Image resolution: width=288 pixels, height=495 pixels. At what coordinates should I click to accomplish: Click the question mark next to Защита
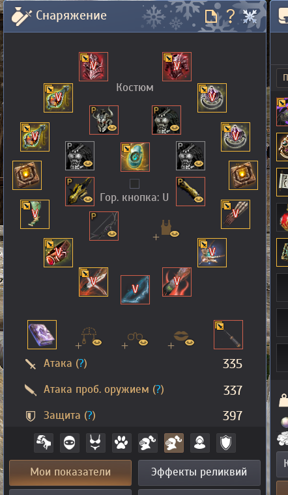(89, 416)
